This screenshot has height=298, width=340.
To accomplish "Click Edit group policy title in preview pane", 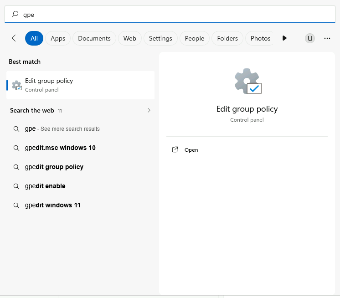I will point(247,109).
